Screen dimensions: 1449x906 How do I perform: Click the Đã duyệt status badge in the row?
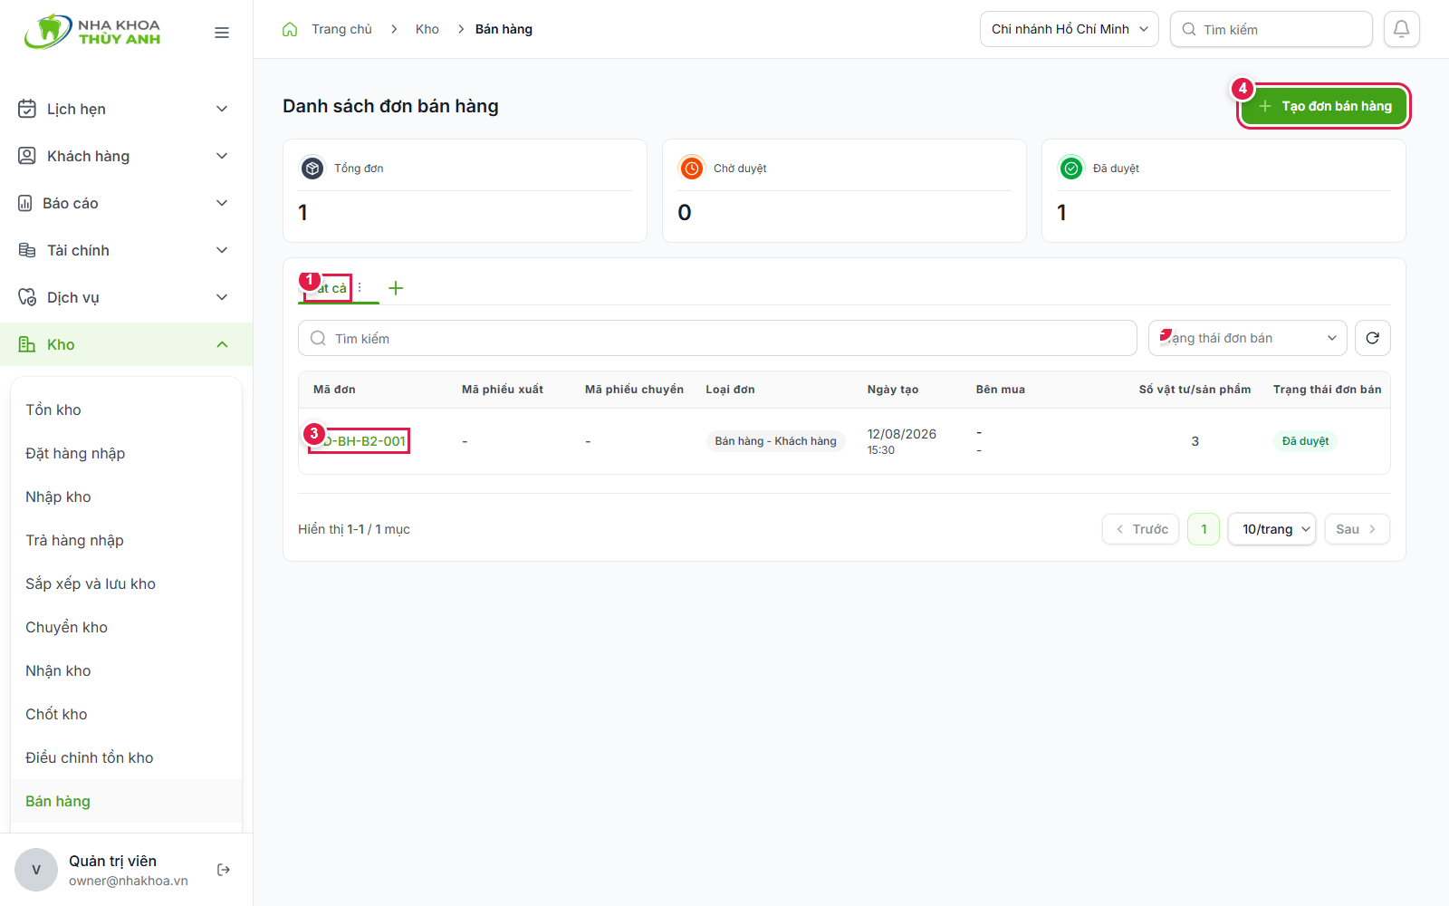point(1305,441)
